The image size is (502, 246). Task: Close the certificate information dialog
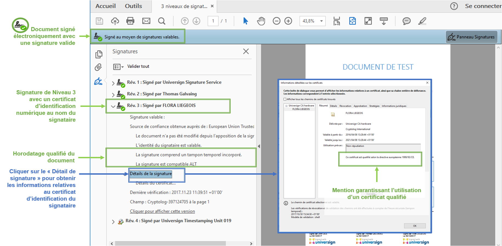tap(427, 83)
